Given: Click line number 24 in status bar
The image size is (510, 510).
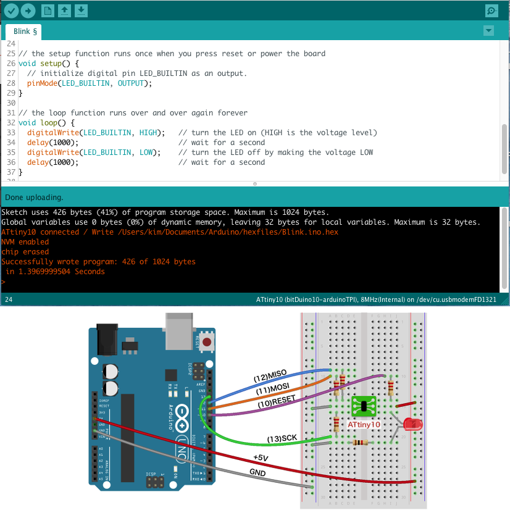Looking at the screenshot, I should tap(9, 299).
